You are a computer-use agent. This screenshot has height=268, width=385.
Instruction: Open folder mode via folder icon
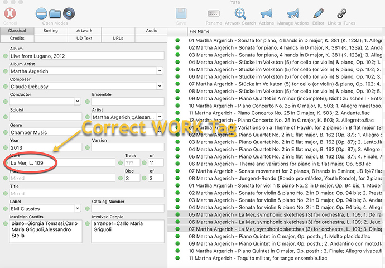click(x=55, y=14)
